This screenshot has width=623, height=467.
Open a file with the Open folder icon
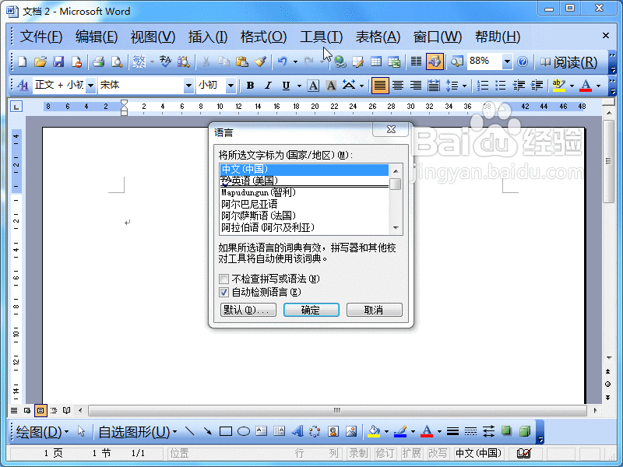click(40, 61)
